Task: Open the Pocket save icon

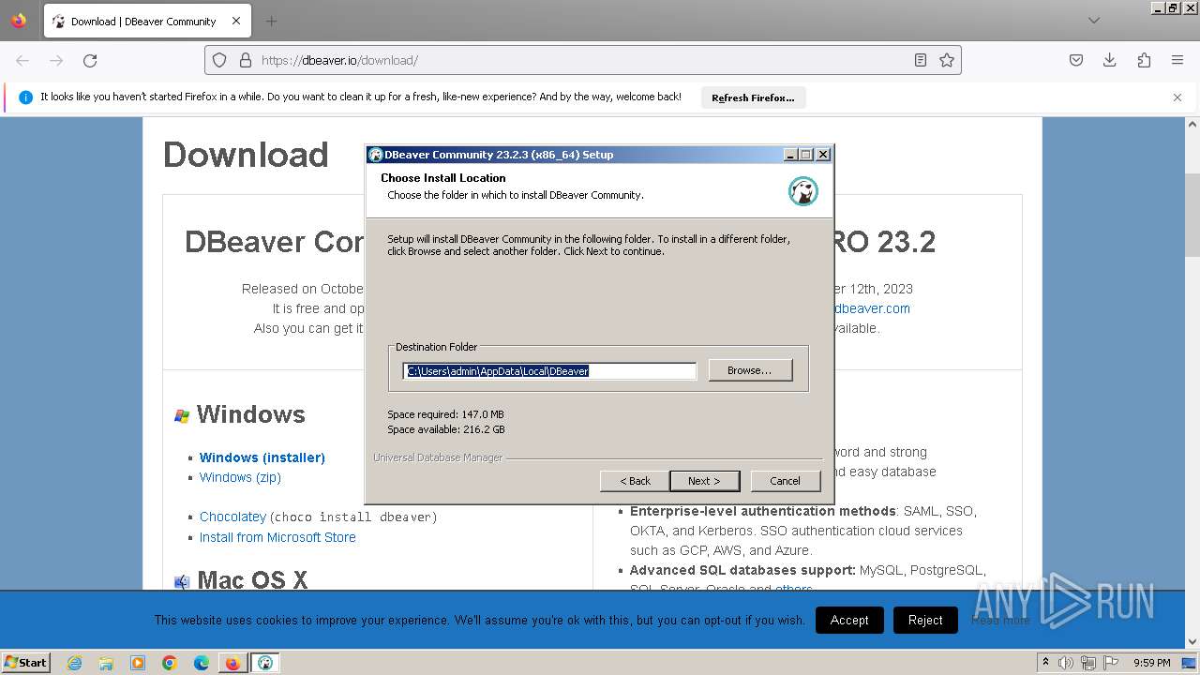Action: (1076, 60)
